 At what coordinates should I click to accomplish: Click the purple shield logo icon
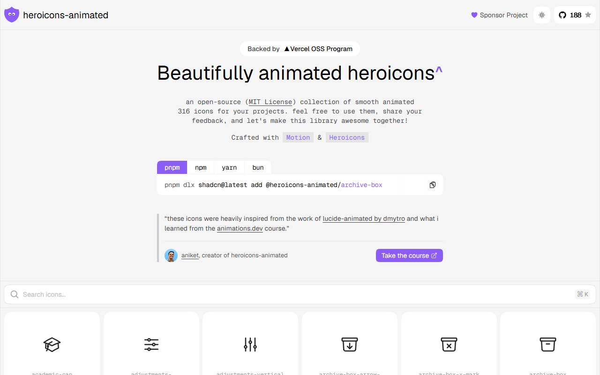tap(12, 15)
